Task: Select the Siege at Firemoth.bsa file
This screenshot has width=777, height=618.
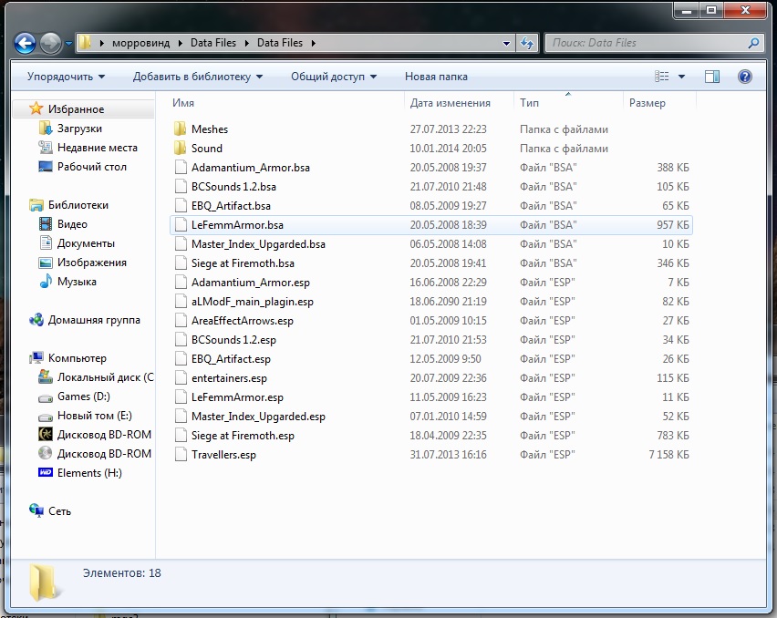Action: [x=430, y=263]
